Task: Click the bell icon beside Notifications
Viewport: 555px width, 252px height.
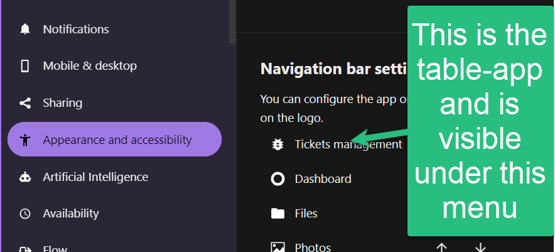Action: point(25,30)
